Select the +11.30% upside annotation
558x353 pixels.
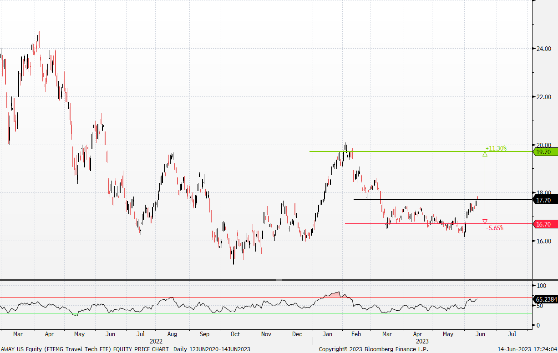click(496, 148)
